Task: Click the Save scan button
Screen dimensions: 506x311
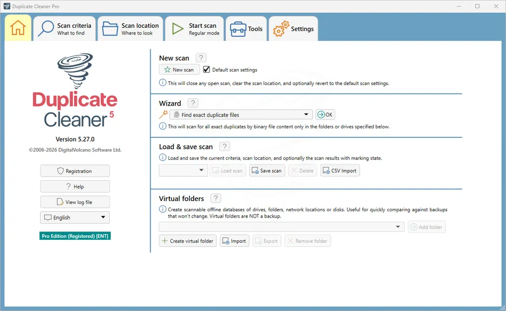Action: click(267, 170)
